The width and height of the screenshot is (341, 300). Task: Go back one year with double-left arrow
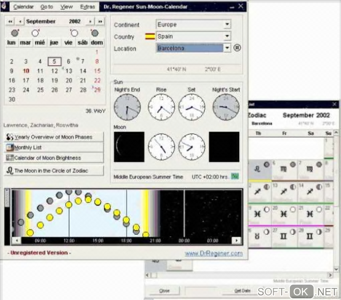click(10, 21)
